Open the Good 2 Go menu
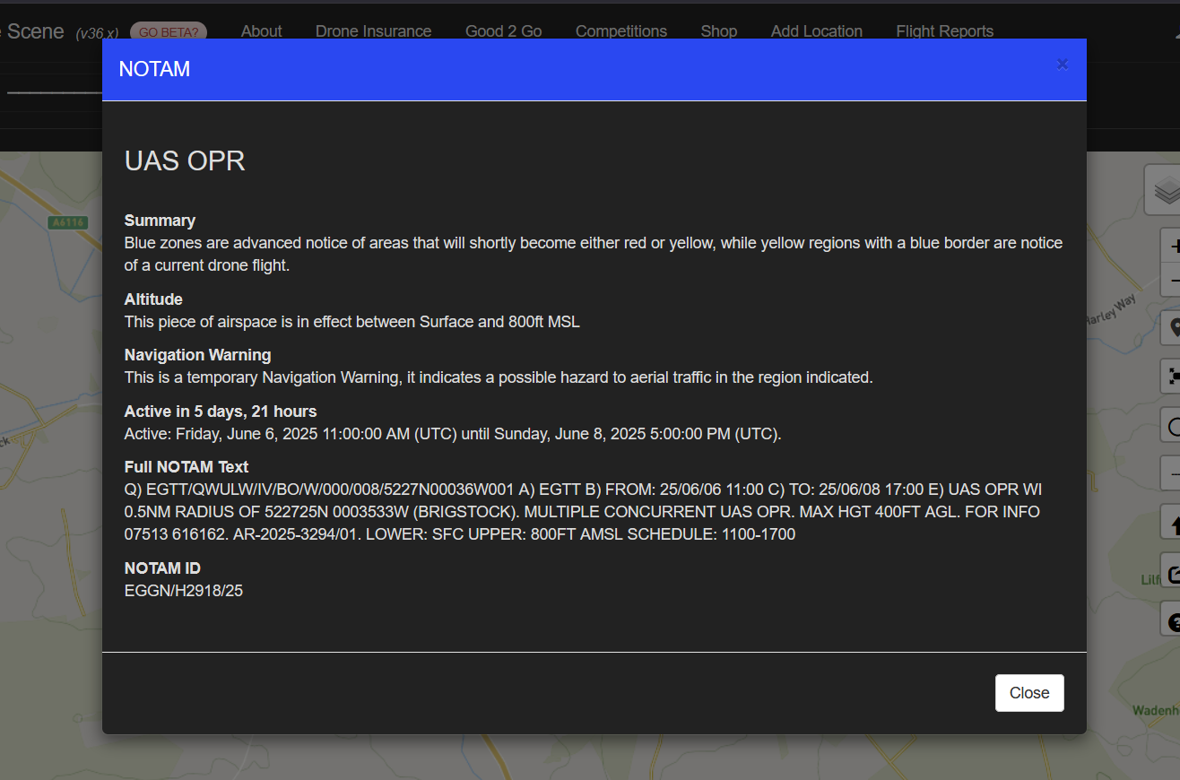The image size is (1180, 780). 503,31
